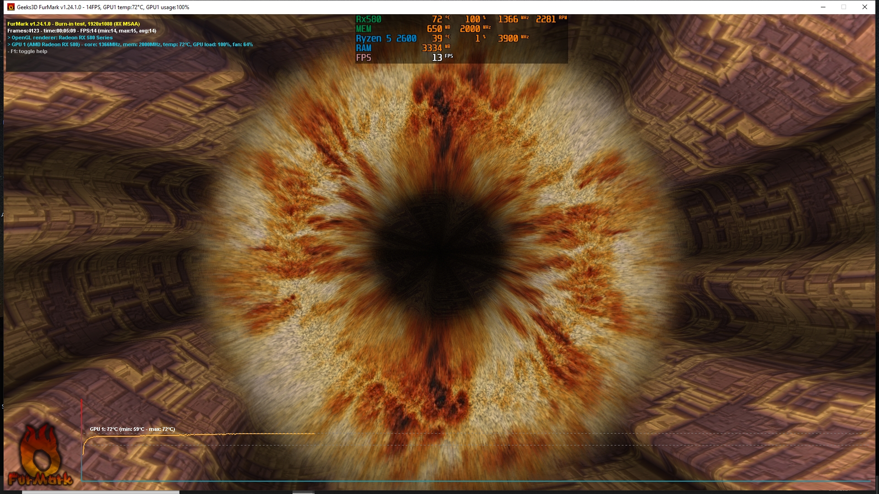Click the Ryzen 5 2600 overlay label
The width and height of the screenshot is (879, 494).
tap(386, 38)
